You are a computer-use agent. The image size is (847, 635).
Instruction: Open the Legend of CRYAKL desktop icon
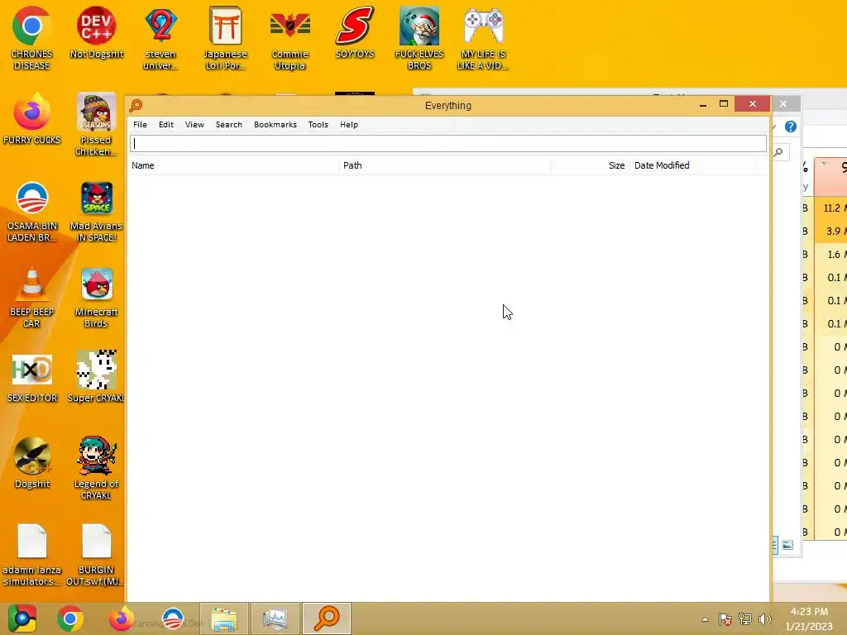tap(96, 468)
